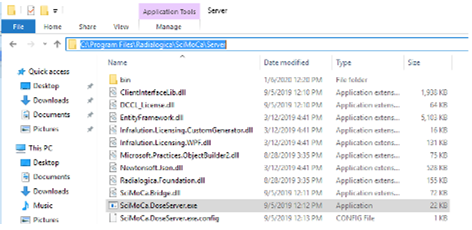This screenshot has height=230, width=472.
Task: Open the Share ribbon tab
Action: (x=88, y=27)
